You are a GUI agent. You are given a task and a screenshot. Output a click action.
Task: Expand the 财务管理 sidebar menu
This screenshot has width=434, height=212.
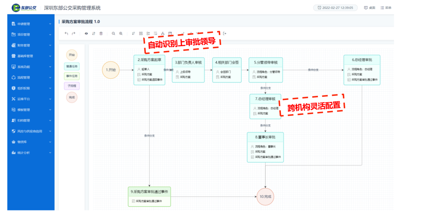click(x=31, y=45)
